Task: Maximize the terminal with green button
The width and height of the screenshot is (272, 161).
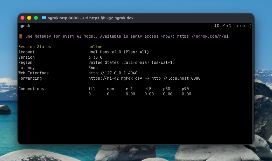Action: pos(36,18)
